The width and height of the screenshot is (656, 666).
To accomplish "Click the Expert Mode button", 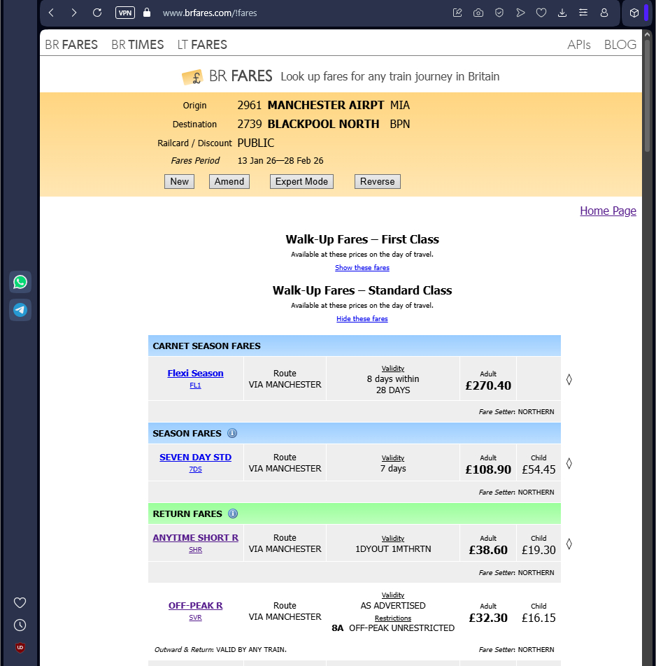I will 301,181.
